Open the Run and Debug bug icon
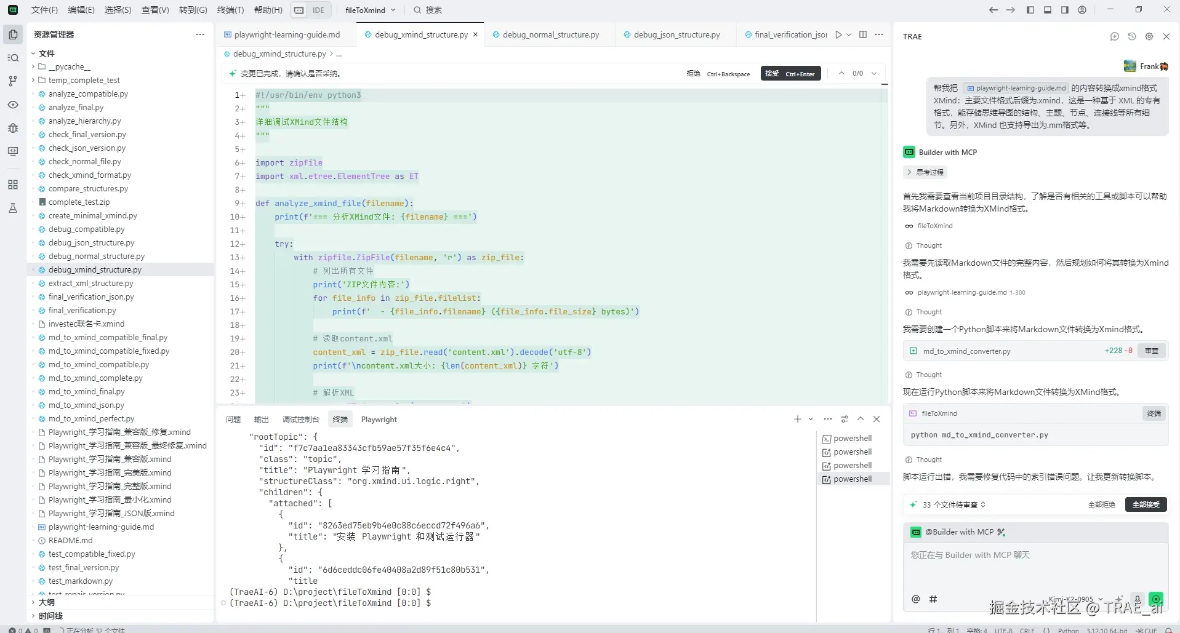Screen dimensions: 1180x633 point(13,128)
